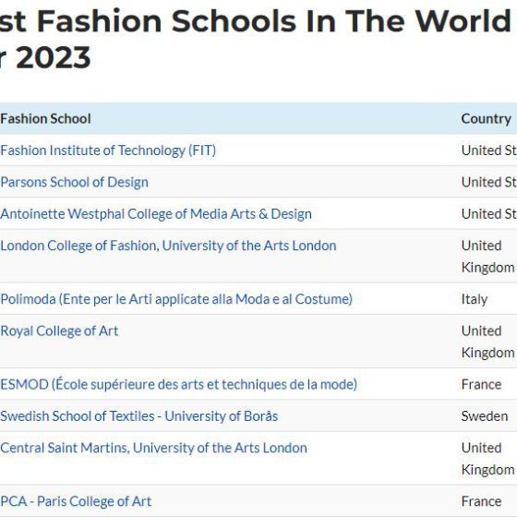
Task: Click the Country column header
Action: pos(487,119)
